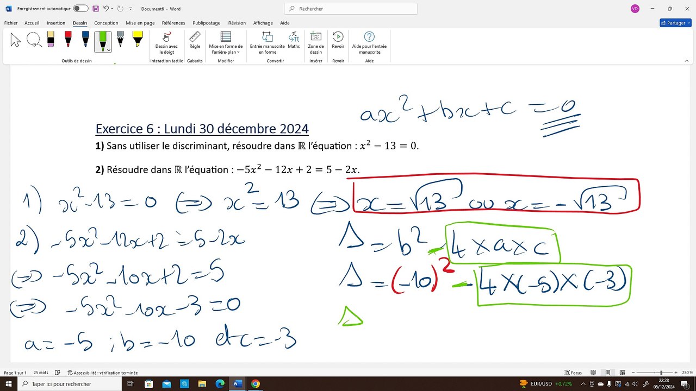This screenshot has height=391, width=696.
Task: Toggle Dessin avec le doigt
Action: click(166, 43)
